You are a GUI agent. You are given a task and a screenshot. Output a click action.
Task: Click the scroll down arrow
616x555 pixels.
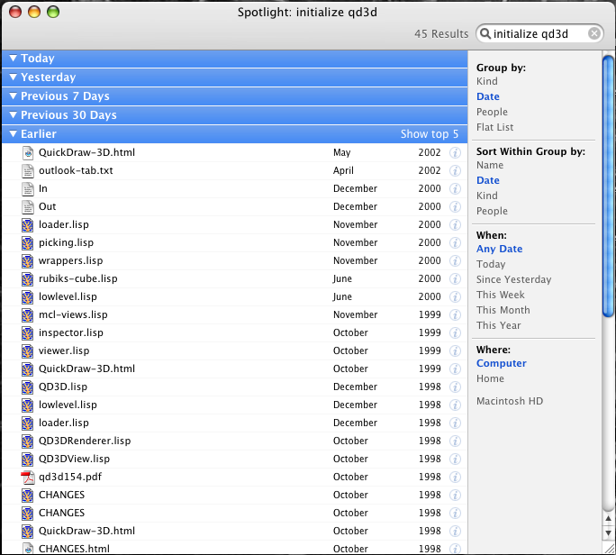tap(609, 533)
